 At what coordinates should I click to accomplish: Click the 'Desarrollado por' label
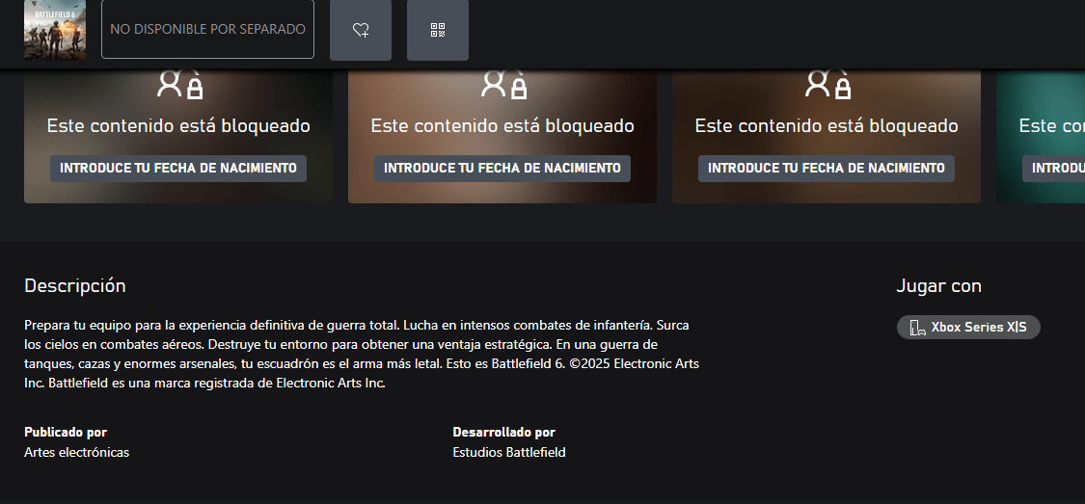(x=503, y=432)
